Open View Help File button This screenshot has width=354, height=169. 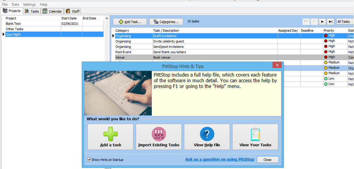(207, 137)
